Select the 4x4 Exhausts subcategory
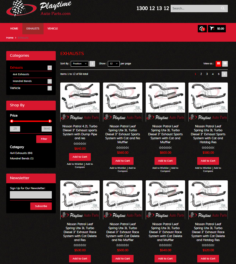Viewport: 236px width, 264px height. (21, 74)
